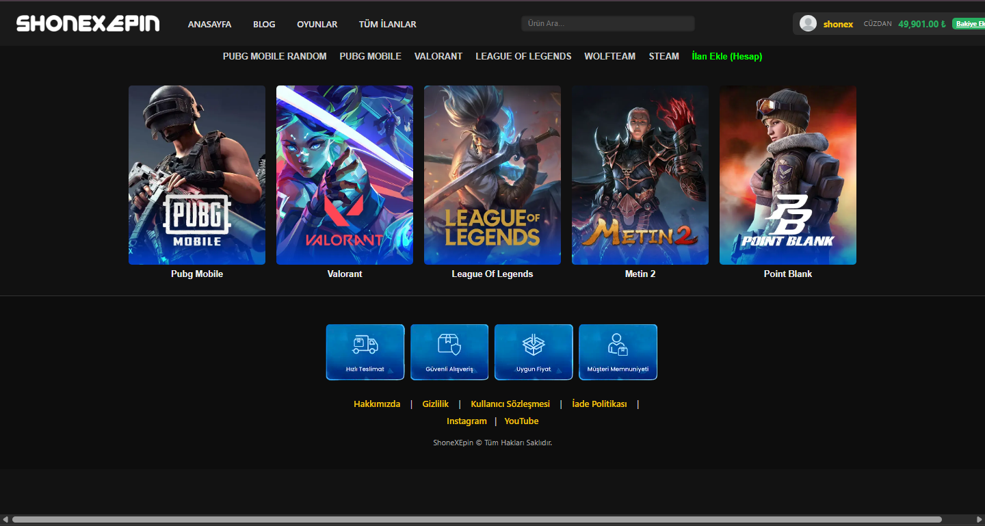Image resolution: width=985 pixels, height=526 pixels.
Task: Open the LEAGUE OF LEGENDS subnav category
Action: 523,56
